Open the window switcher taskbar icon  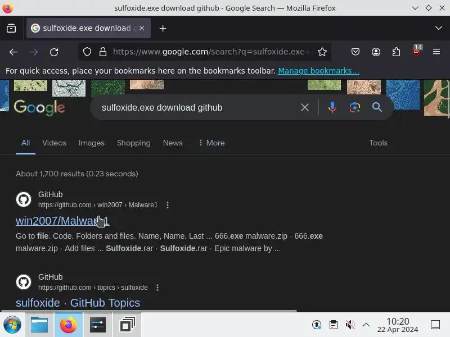coord(128,325)
